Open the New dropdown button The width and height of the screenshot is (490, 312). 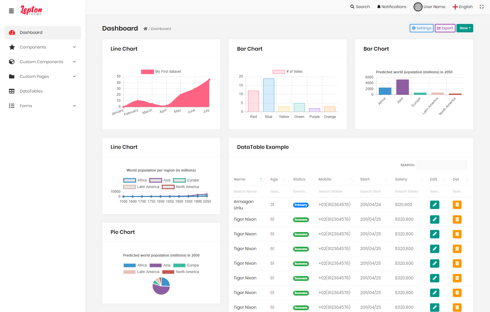(465, 28)
